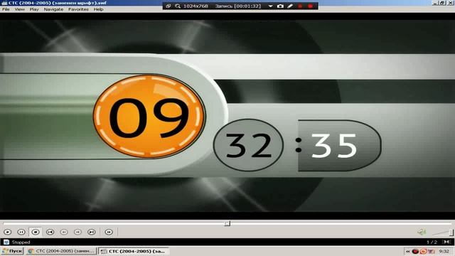Click the Stop playback button
The image size is (455, 256).
click(x=36, y=232)
